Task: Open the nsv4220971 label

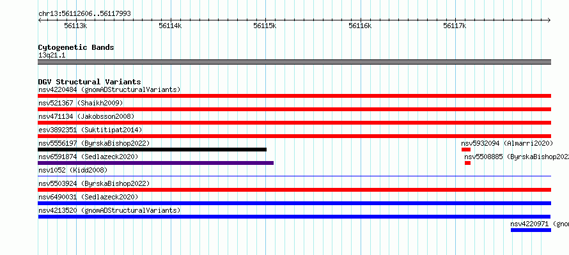Action: (540, 224)
